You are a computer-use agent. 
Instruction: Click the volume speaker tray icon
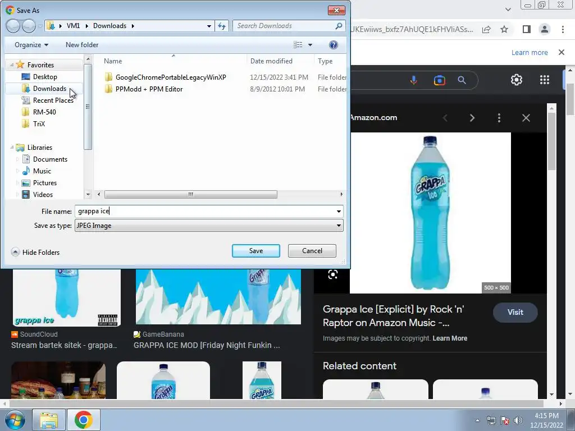(x=518, y=420)
